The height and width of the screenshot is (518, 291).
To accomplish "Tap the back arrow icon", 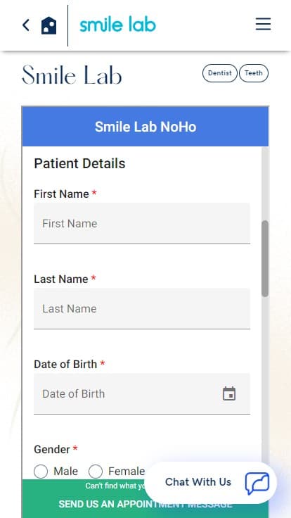I will [x=26, y=25].
